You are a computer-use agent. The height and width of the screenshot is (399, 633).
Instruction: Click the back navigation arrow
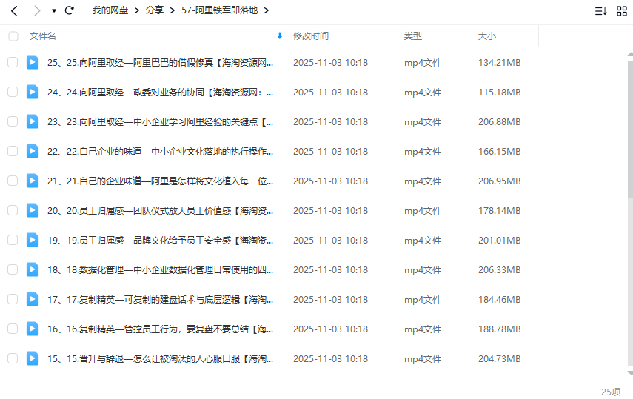[x=14, y=11]
